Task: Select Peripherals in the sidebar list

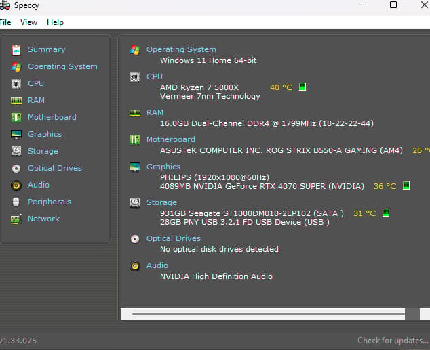Action: [x=50, y=202]
